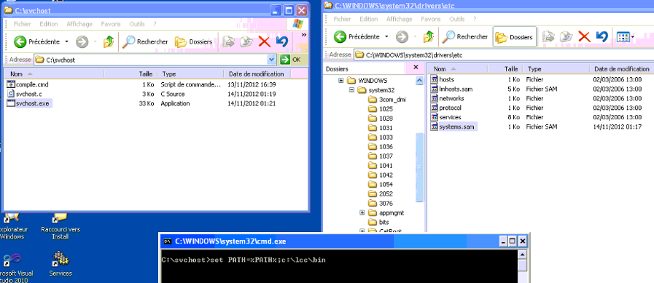The width and height of the screenshot is (654, 283).
Task: Go up one folder in etc window
Action: [x=429, y=37]
